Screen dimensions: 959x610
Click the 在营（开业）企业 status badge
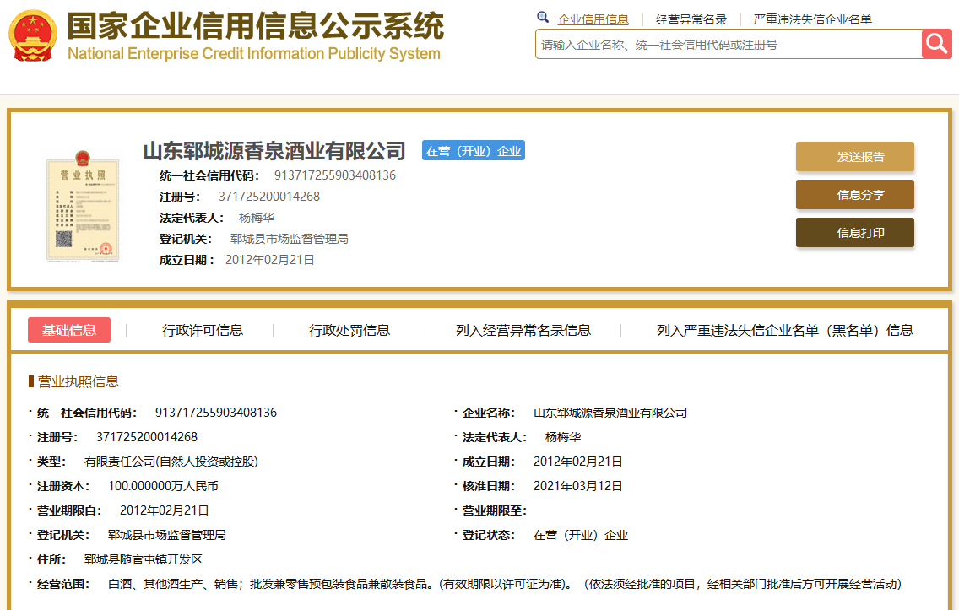coord(473,151)
